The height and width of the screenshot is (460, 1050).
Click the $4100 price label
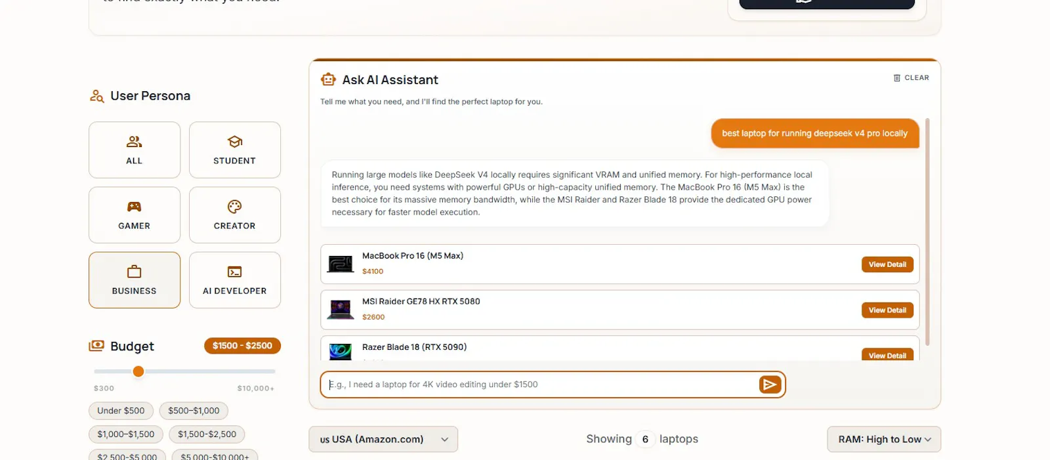(373, 272)
